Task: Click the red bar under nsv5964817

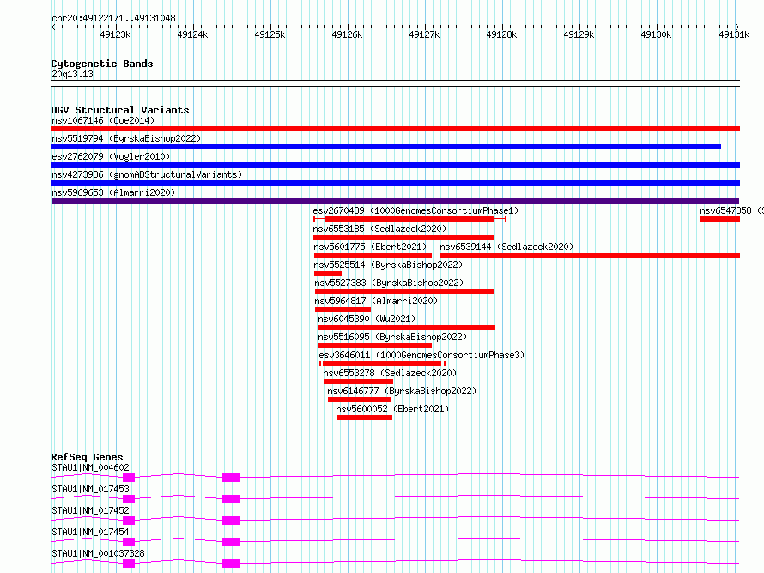Action: 343,309
